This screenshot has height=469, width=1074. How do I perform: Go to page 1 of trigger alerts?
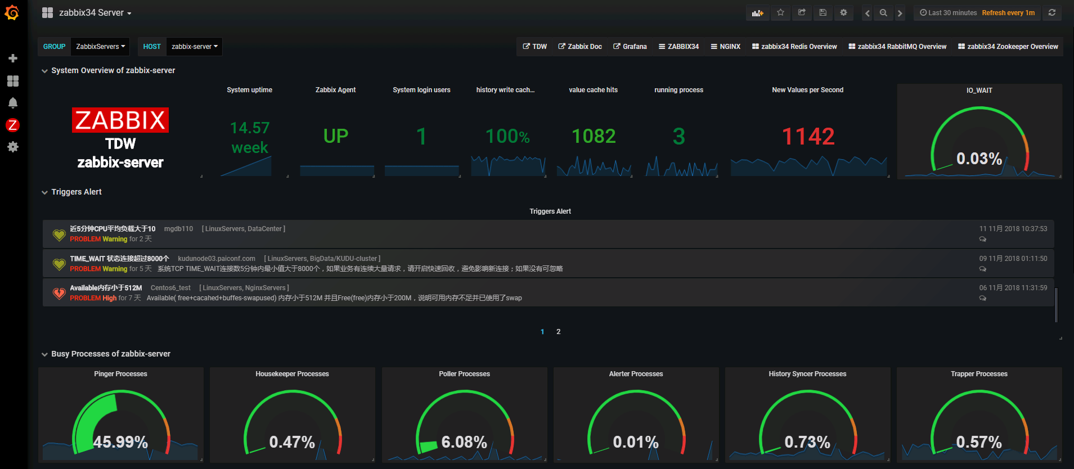click(x=542, y=332)
